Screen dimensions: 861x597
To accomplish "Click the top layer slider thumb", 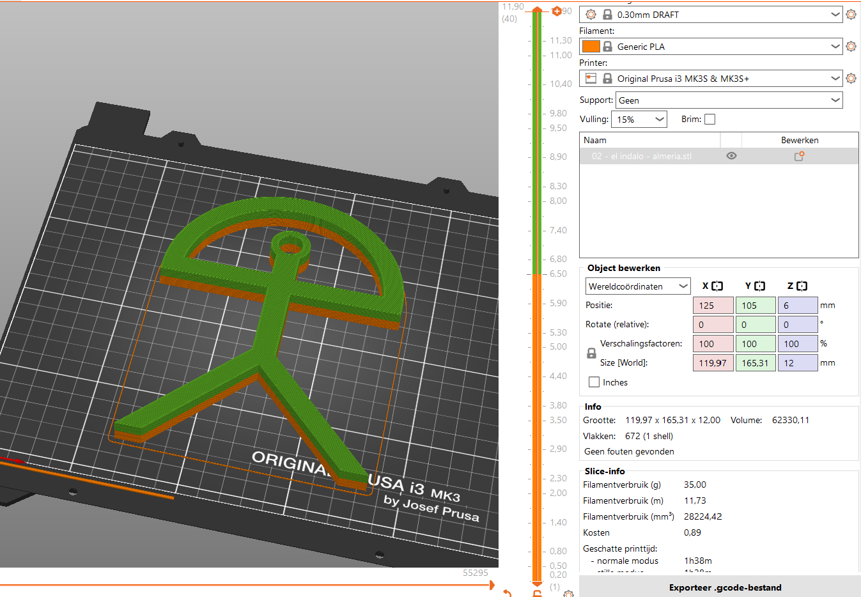I will pyautogui.click(x=537, y=10).
